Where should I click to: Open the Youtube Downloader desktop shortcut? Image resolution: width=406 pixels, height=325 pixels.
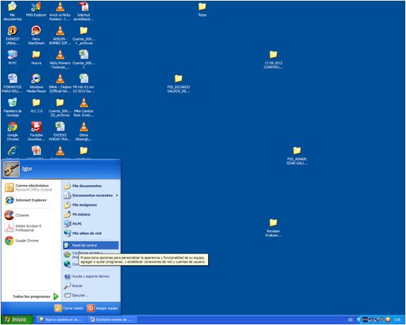coord(36,131)
